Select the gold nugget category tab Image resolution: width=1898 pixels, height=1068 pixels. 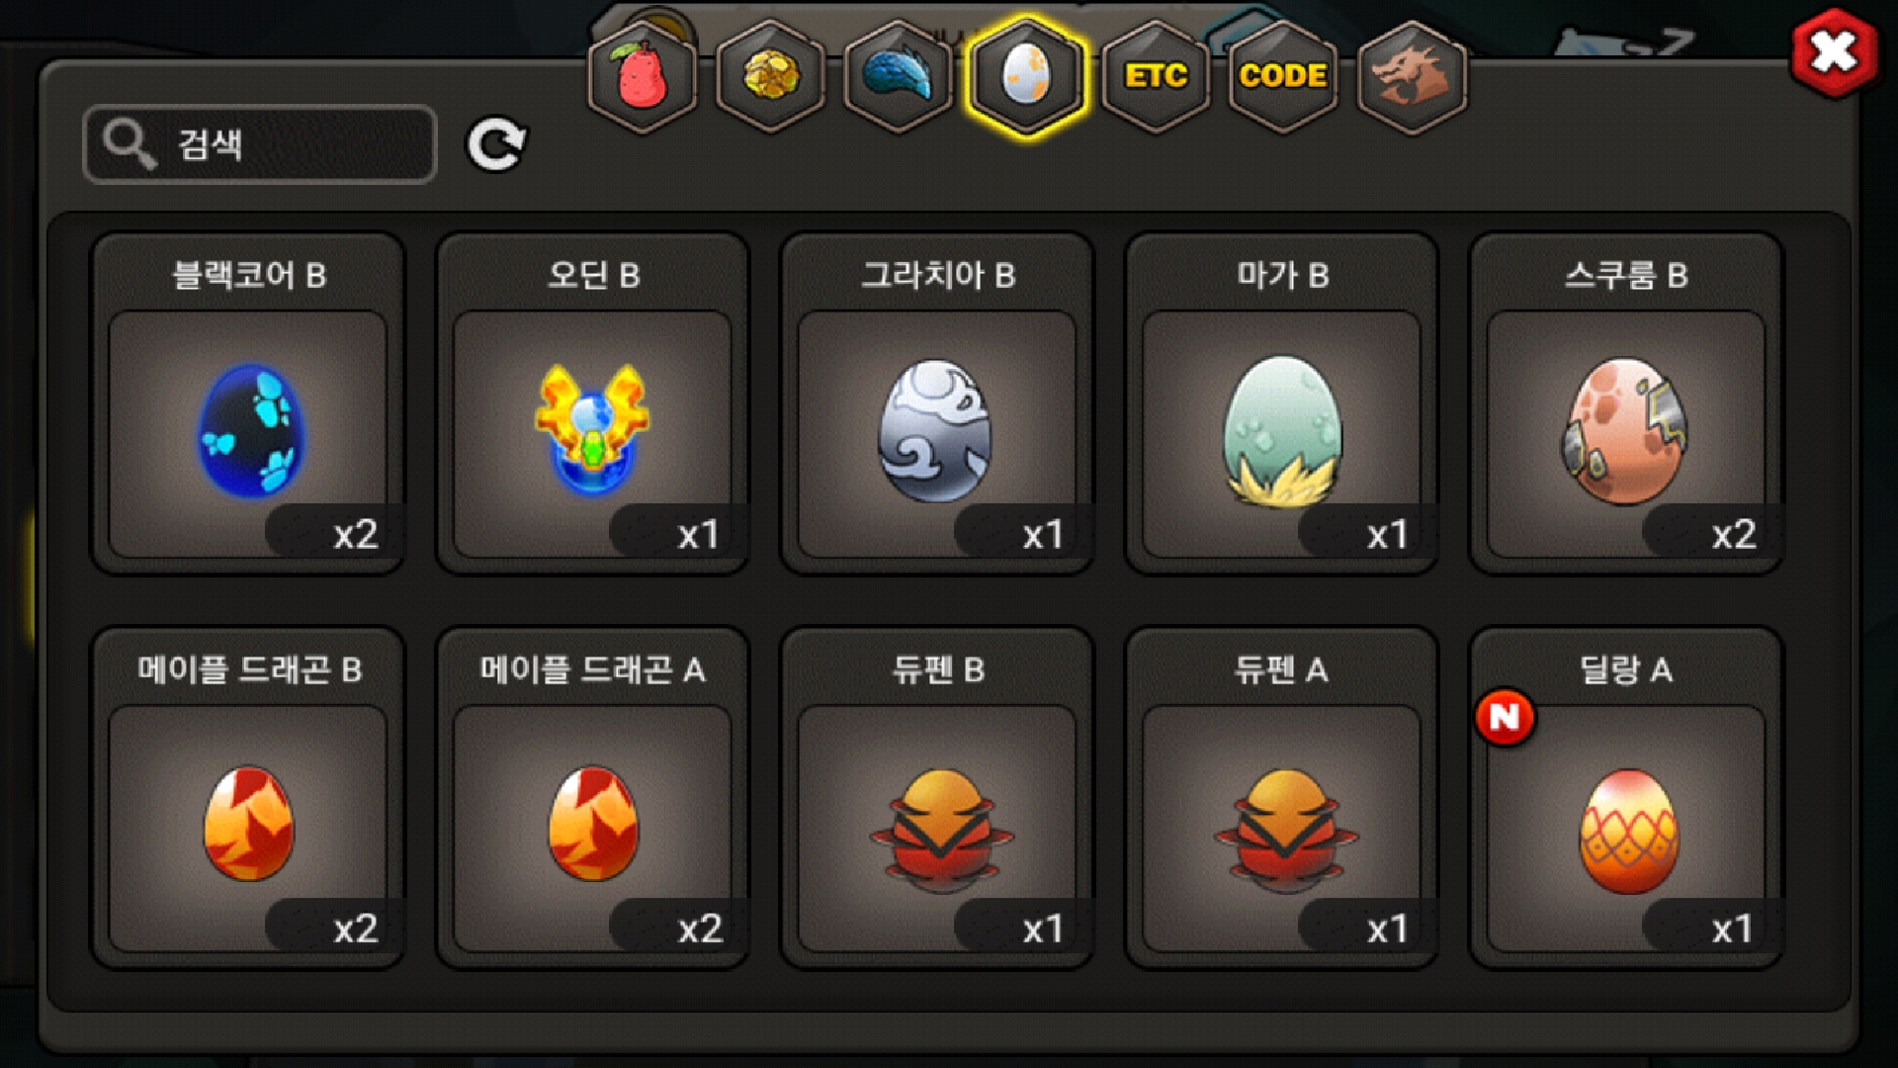[770, 77]
